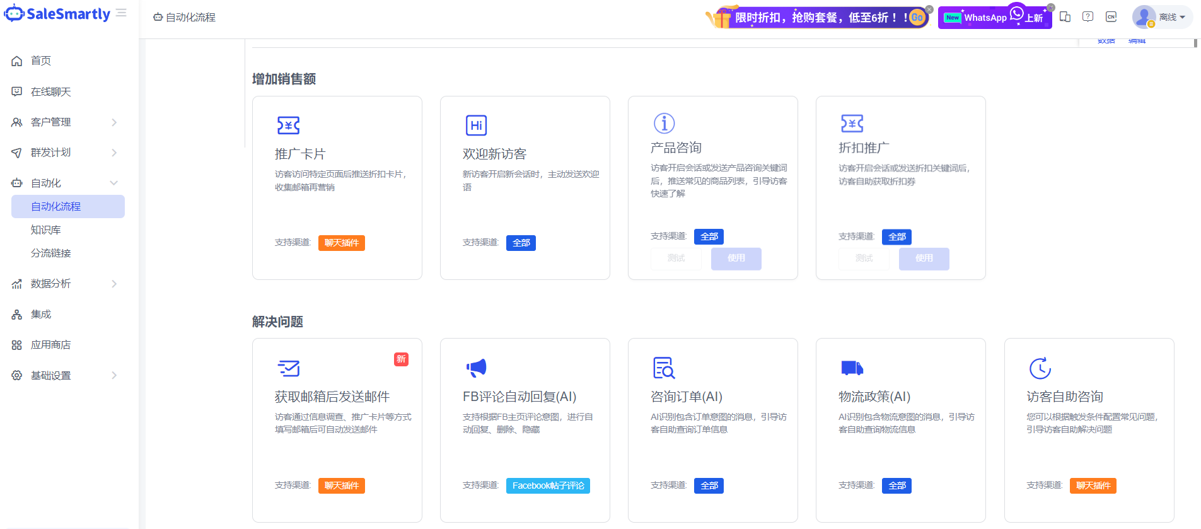This screenshot has width=1201, height=529.
Task: Click the 全部 tag on 欢迎新访客
Action: 521,243
